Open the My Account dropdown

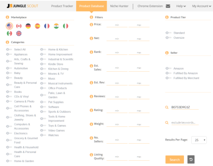coord(201,6)
